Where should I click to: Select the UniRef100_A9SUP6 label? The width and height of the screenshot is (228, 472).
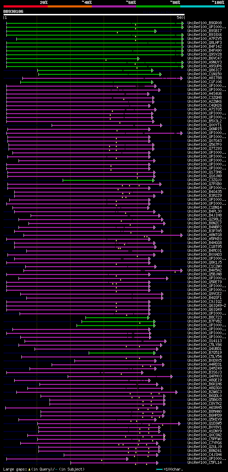[204, 66]
